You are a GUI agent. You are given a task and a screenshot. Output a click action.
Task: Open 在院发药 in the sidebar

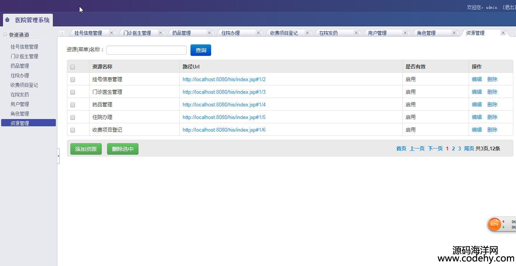20,95
